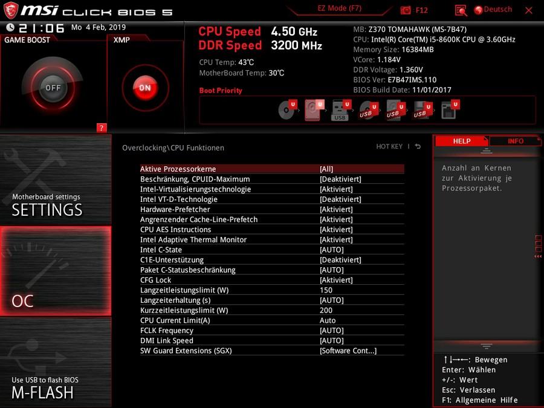Select the highlighted hard disk boot device
The height and width of the screenshot is (408, 544).
[x=314, y=109]
